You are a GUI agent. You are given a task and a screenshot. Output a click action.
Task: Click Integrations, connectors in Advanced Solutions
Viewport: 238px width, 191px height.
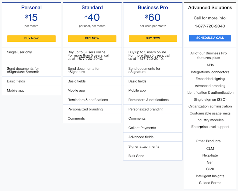point(210,72)
